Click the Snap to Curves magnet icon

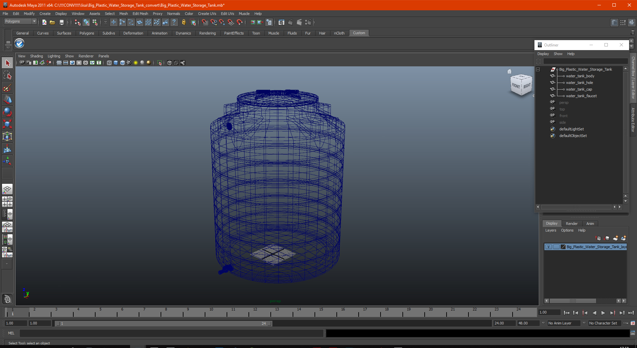214,22
